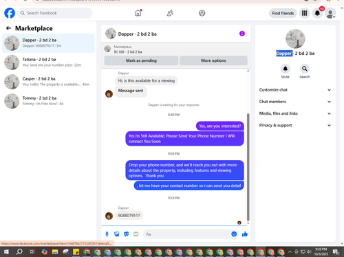Click the chat scroll-up arrow

(x=248, y=71)
